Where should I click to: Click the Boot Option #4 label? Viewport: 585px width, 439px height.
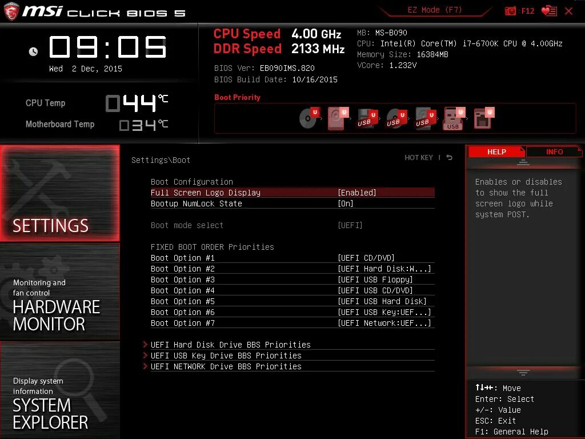pos(182,290)
